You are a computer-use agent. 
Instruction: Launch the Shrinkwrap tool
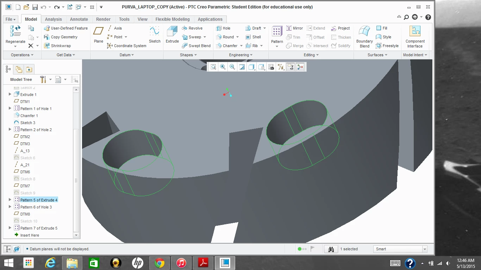(x=57, y=46)
